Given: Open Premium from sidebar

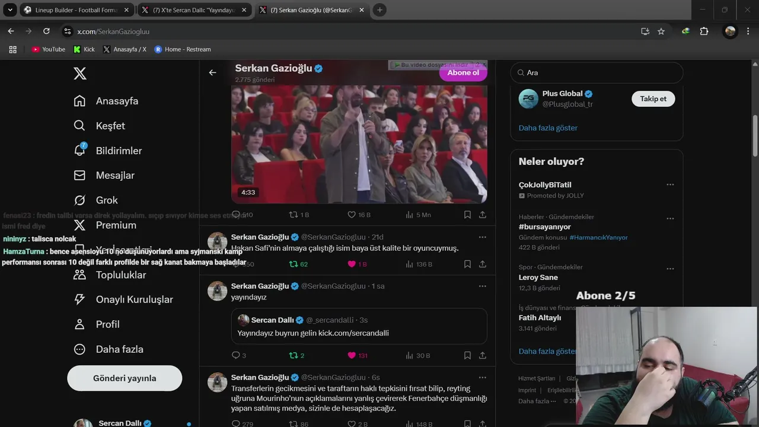Looking at the screenshot, I should coord(105,225).
